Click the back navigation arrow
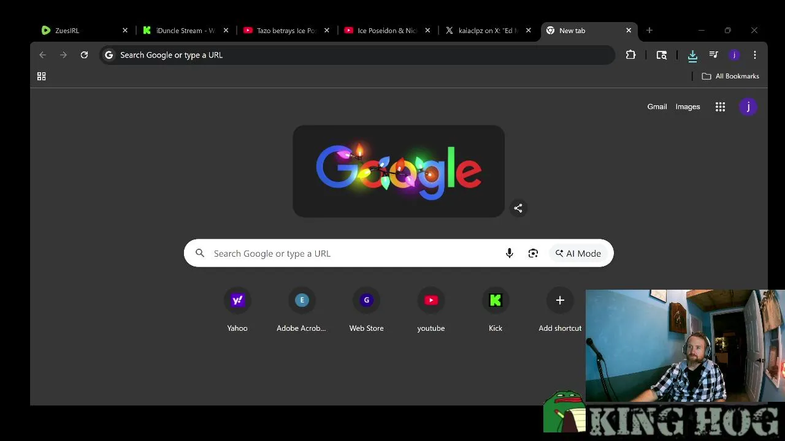This screenshot has width=785, height=441. coord(42,55)
